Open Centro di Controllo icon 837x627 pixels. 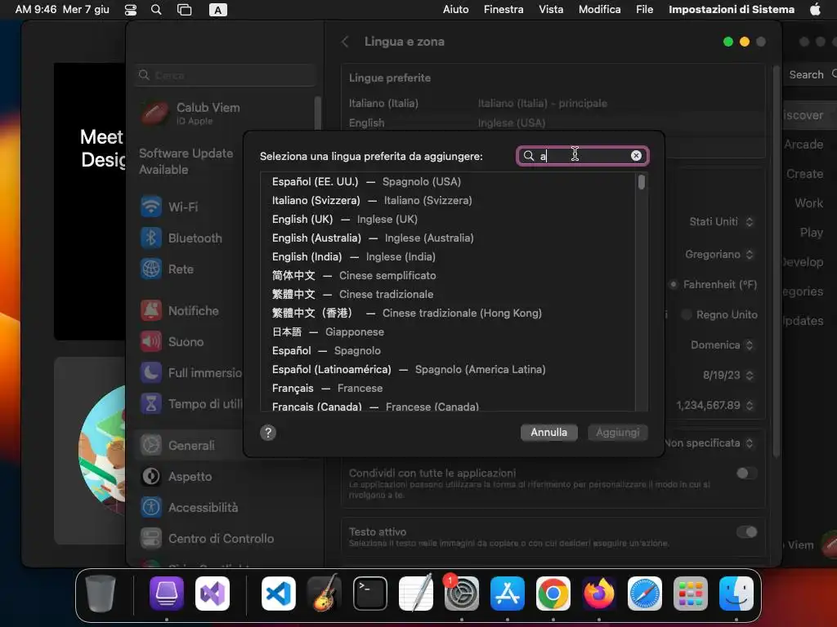tap(151, 539)
